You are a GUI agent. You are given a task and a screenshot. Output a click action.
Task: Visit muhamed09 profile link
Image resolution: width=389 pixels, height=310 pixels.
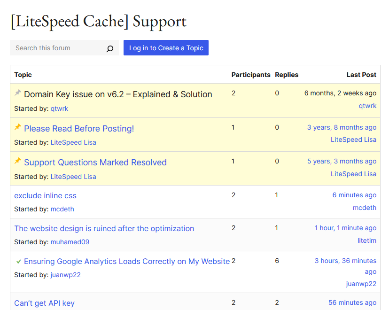click(70, 242)
